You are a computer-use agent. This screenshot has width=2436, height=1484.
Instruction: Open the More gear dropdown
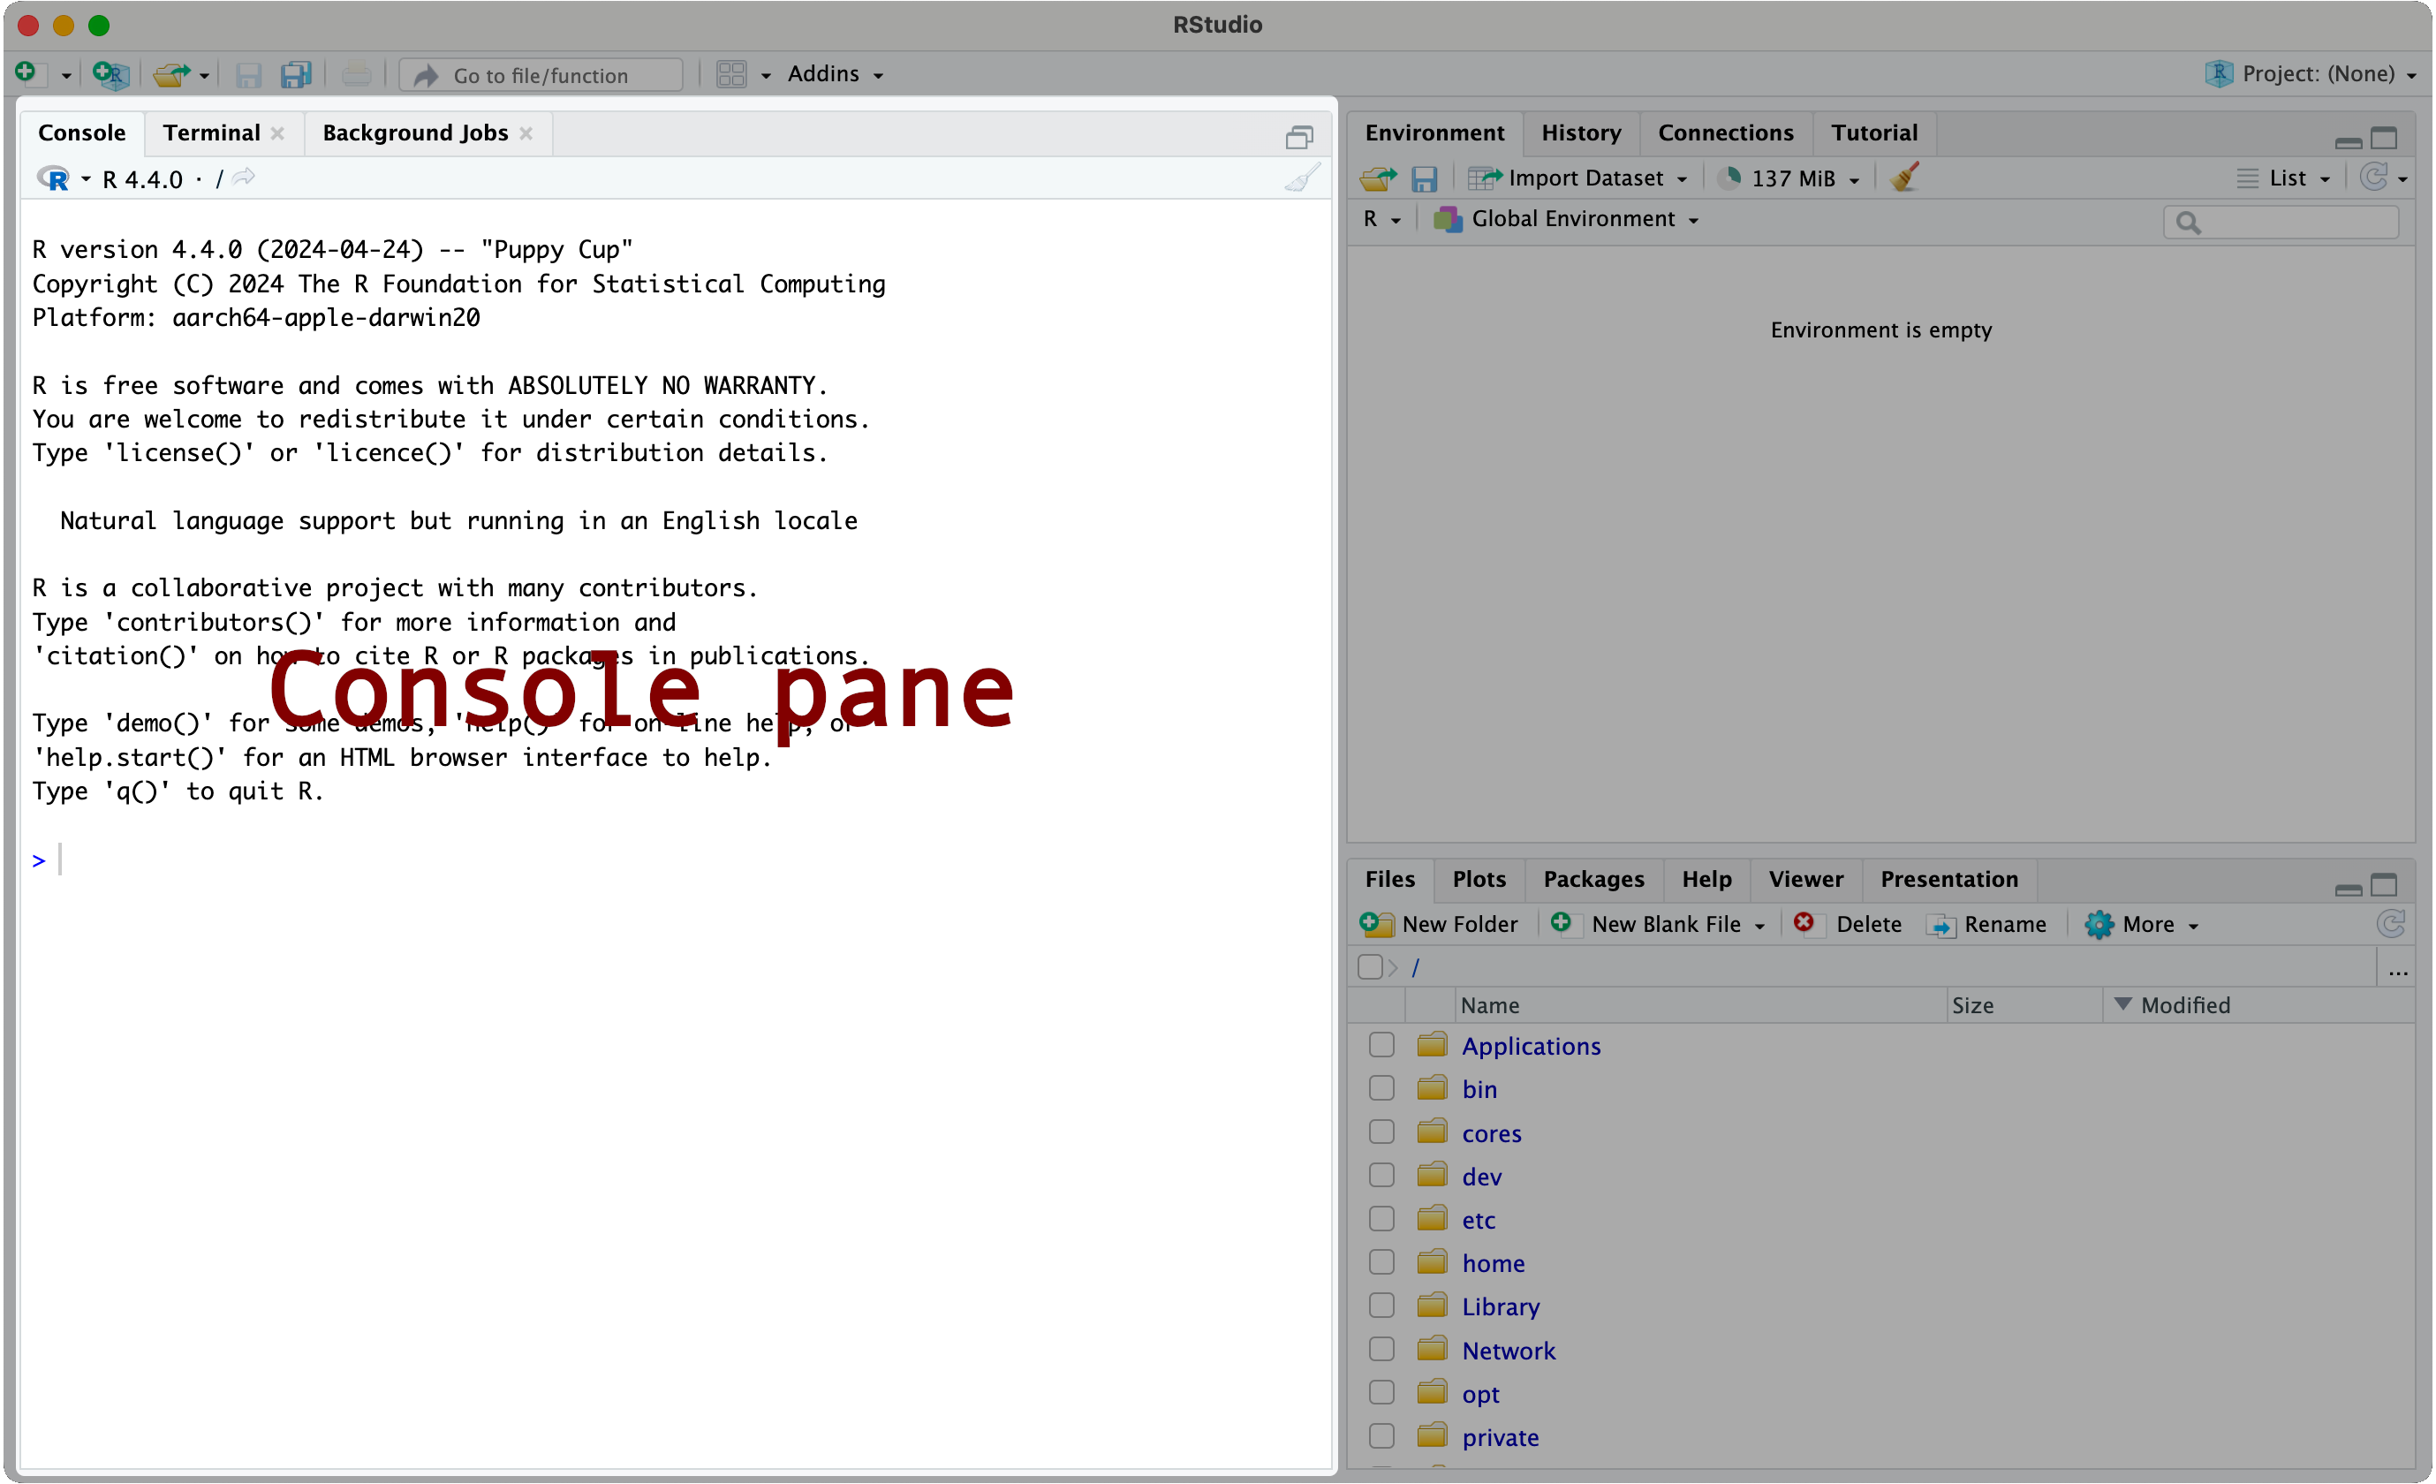[2144, 925]
